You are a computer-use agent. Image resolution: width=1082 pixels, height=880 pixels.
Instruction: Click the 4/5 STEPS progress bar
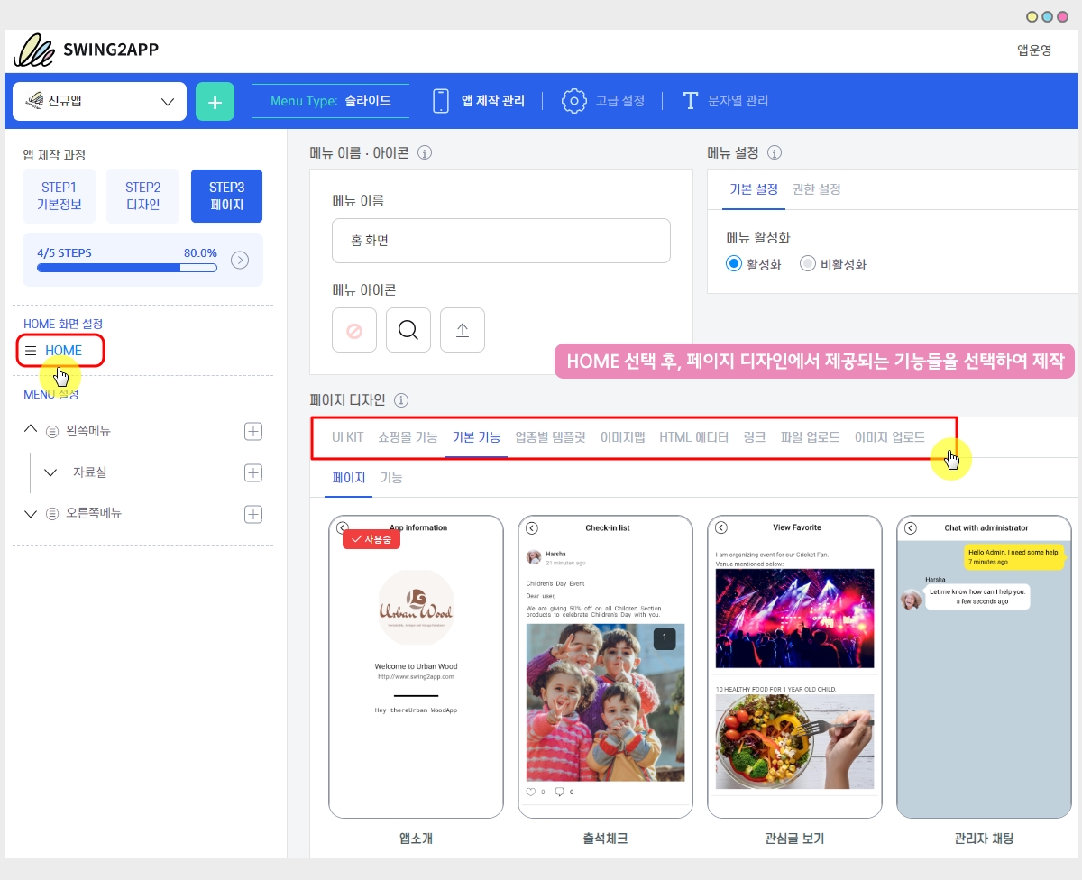click(126, 268)
